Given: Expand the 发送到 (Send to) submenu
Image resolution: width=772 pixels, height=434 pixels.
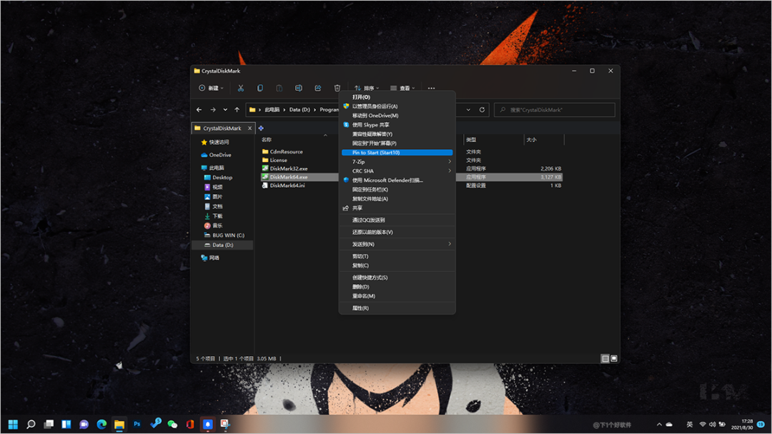Looking at the screenshot, I should 397,244.
